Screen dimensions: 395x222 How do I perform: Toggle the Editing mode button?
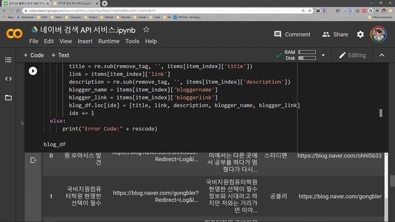[352, 55]
